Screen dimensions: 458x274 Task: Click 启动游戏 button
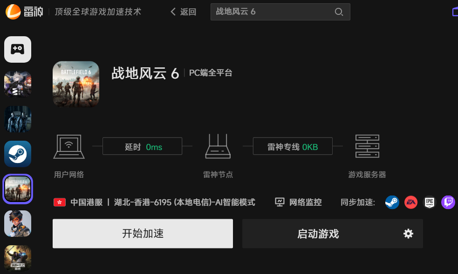318,234
